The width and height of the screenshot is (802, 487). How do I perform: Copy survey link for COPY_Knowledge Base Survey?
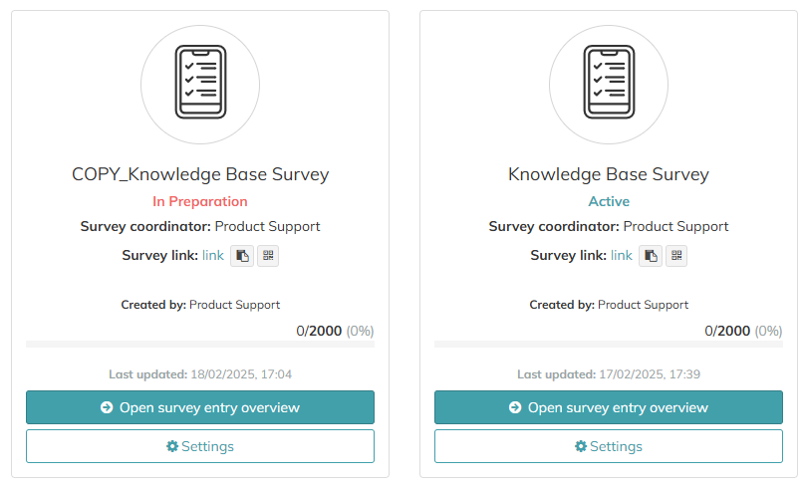coord(241,256)
